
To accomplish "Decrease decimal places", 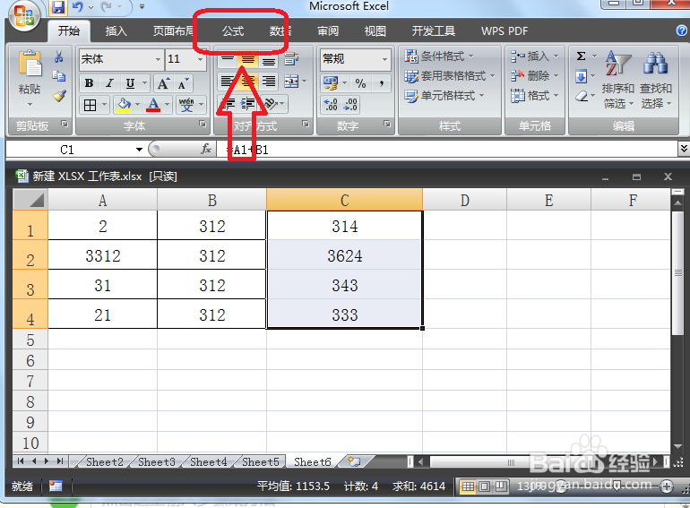I will click(350, 105).
